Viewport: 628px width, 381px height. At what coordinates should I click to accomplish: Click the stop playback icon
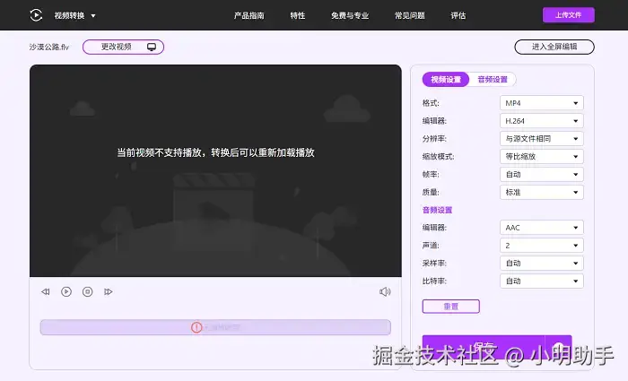coord(87,291)
